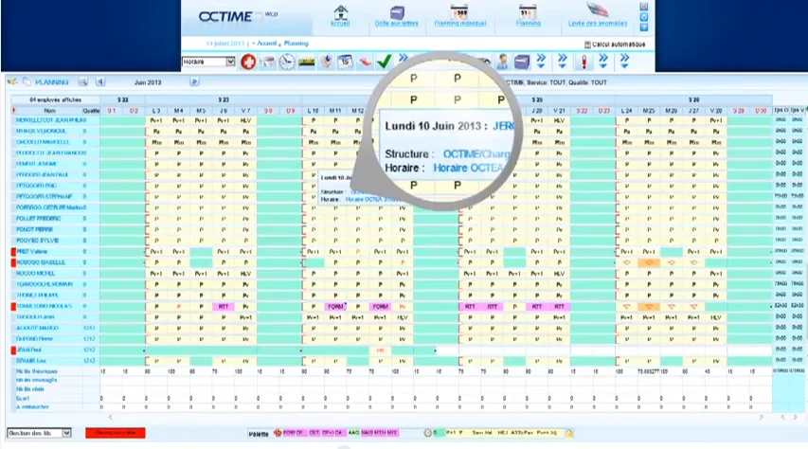The height and width of the screenshot is (449, 808).
Task: Click the clock icon in toolbar
Action: coord(287,62)
